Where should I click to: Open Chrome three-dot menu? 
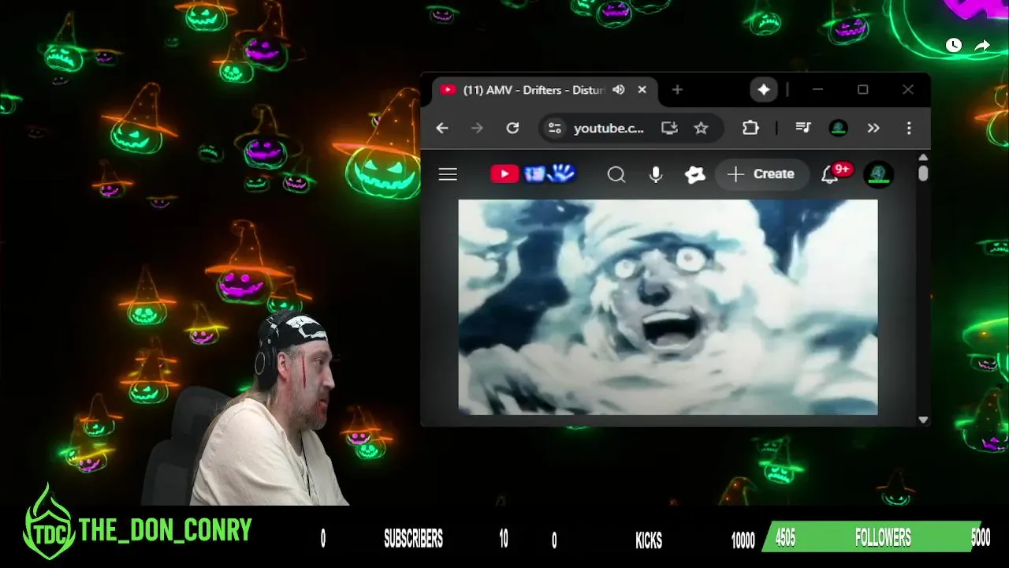[x=909, y=128]
